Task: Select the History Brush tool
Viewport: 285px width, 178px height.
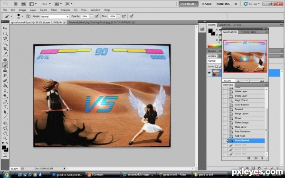Action: point(5,75)
